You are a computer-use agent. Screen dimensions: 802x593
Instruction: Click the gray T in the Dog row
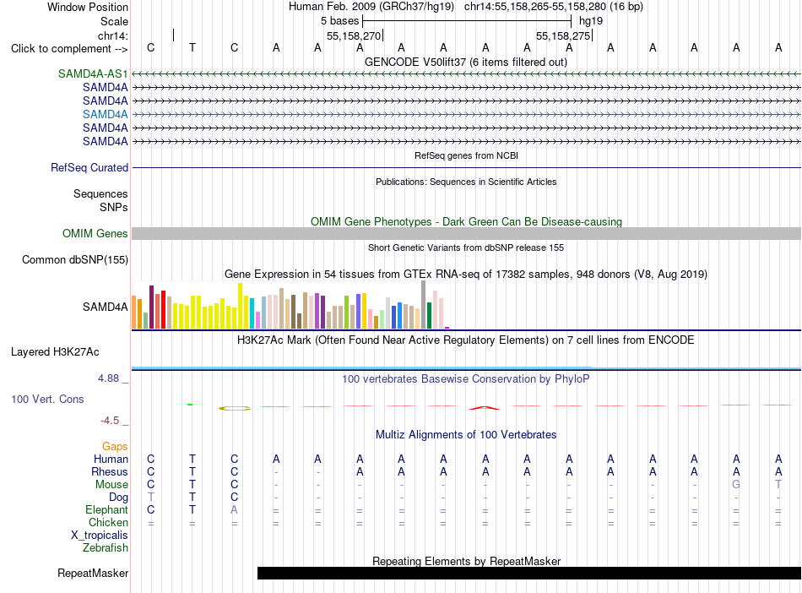pyautogui.click(x=151, y=497)
